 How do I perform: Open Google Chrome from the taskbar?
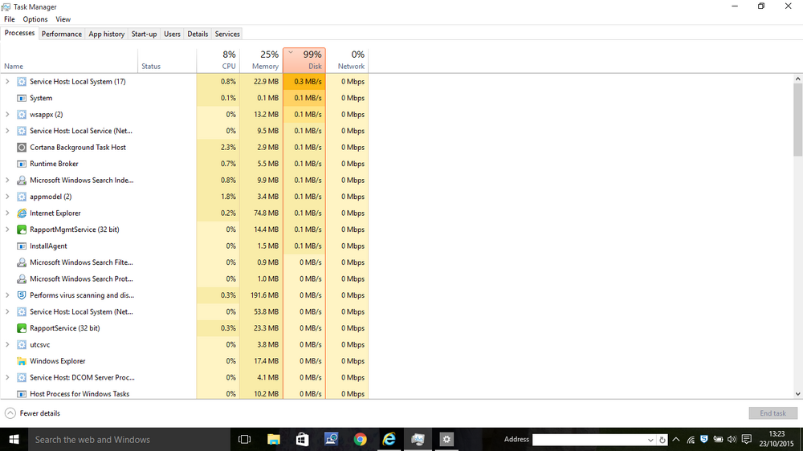click(x=360, y=439)
